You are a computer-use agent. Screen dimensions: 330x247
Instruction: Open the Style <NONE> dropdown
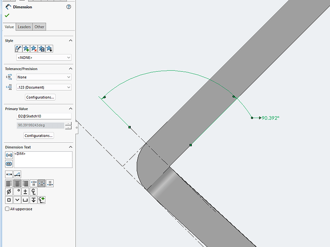(44, 57)
